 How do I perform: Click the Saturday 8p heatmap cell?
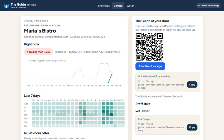click(111, 115)
